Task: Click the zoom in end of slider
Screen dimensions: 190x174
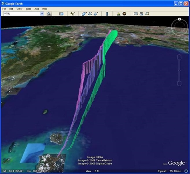Action: click(179, 57)
